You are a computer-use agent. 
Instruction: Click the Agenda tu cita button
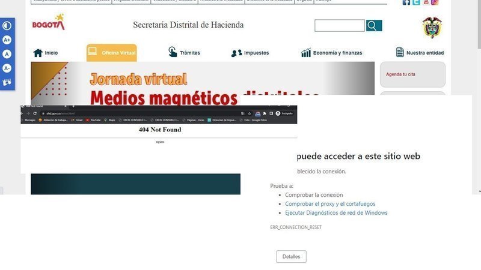[x=412, y=74]
